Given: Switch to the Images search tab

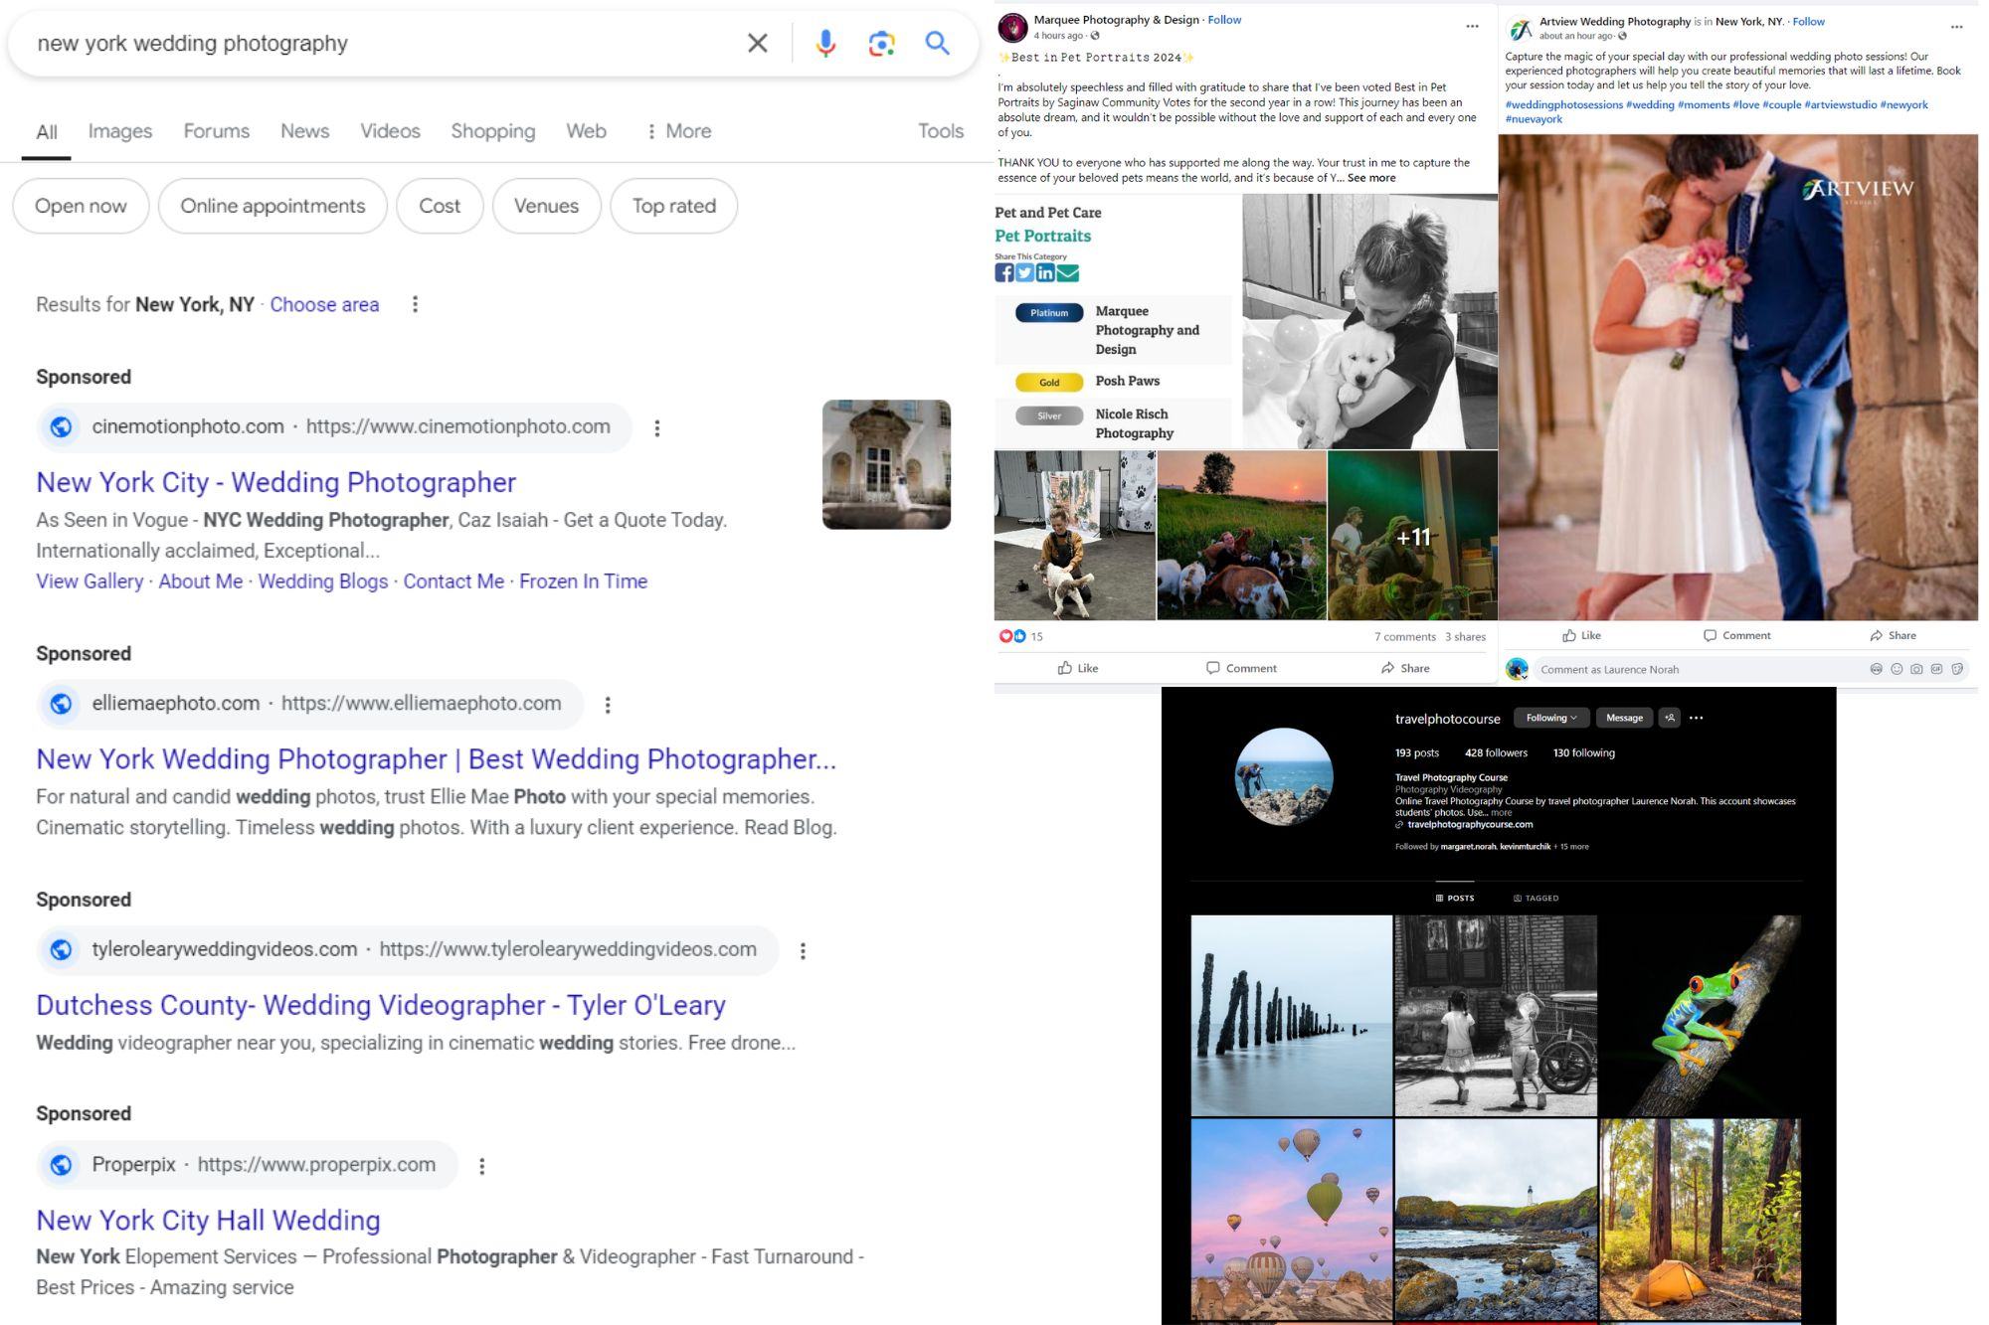Looking at the screenshot, I should (x=119, y=131).
